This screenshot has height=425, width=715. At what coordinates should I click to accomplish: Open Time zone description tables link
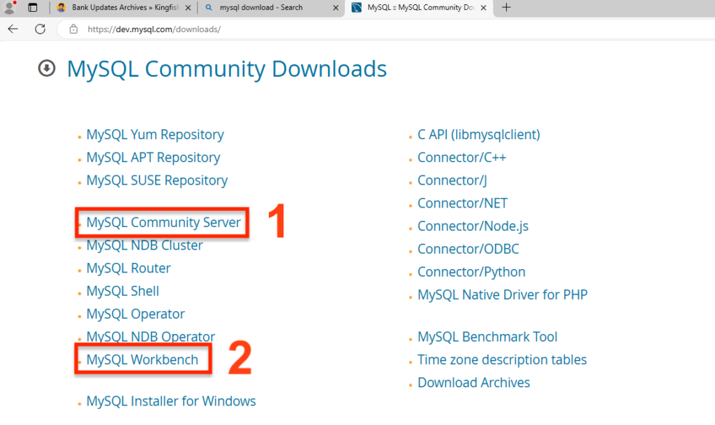click(x=502, y=360)
